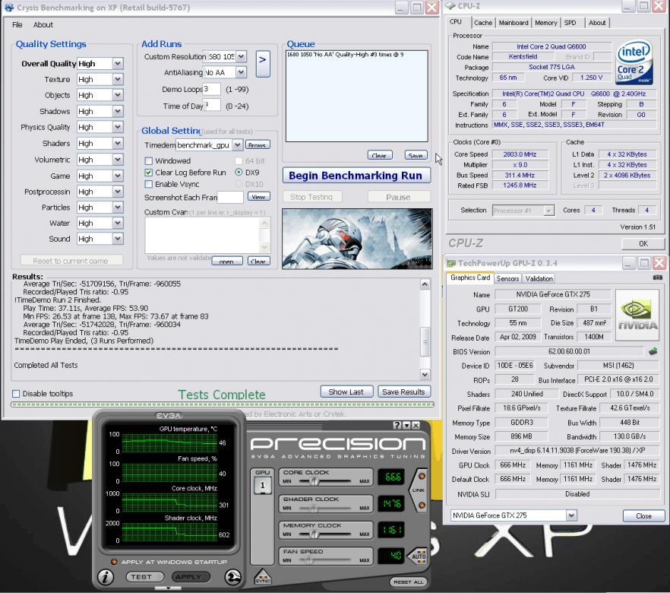Add run to queue with arrow button
Screen dimensions: 670x593
click(x=262, y=64)
